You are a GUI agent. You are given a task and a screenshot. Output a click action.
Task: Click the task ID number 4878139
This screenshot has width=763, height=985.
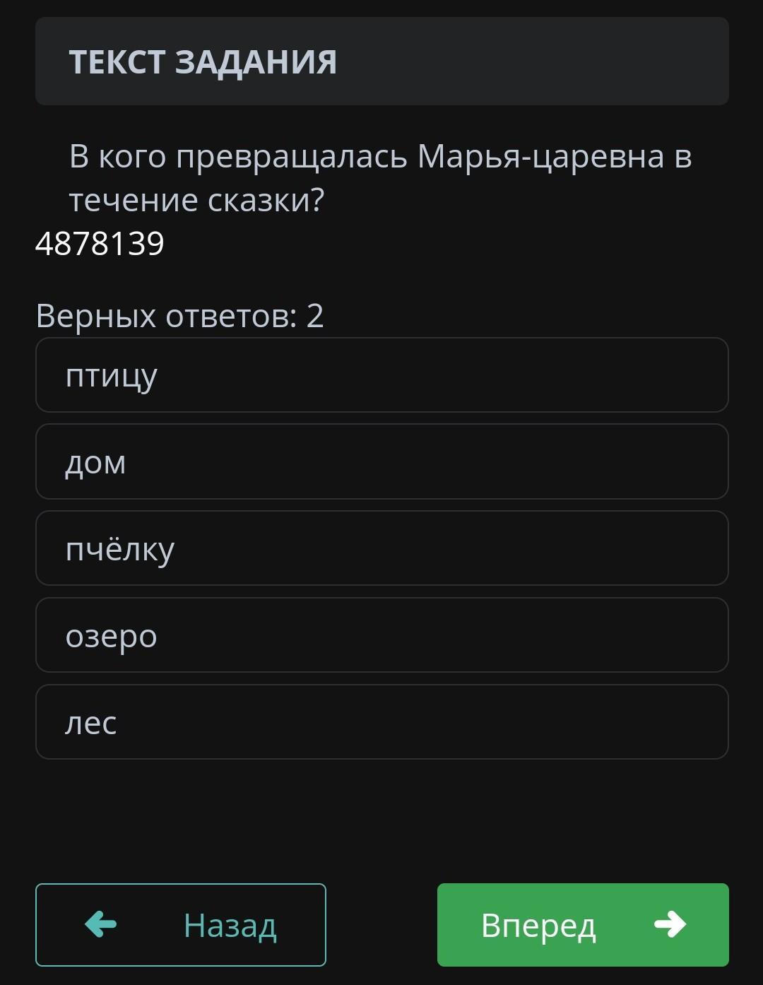(x=100, y=244)
